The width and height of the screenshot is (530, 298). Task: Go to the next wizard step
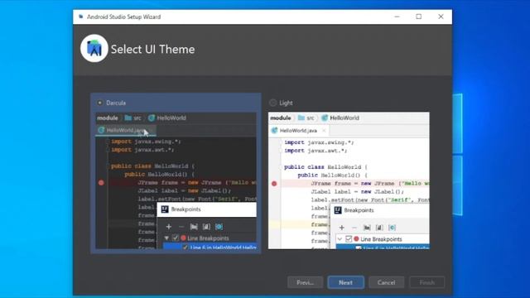point(345,282)
